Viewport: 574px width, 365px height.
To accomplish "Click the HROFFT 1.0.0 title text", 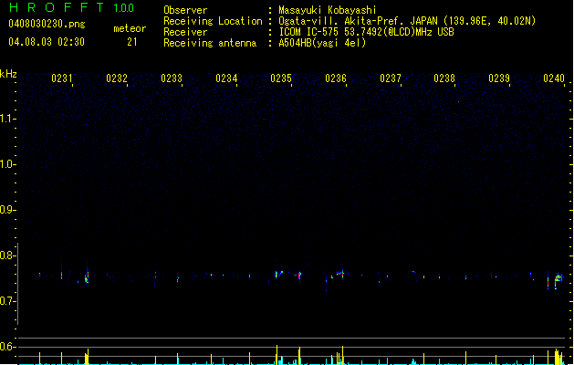I will tap(71, 7).
